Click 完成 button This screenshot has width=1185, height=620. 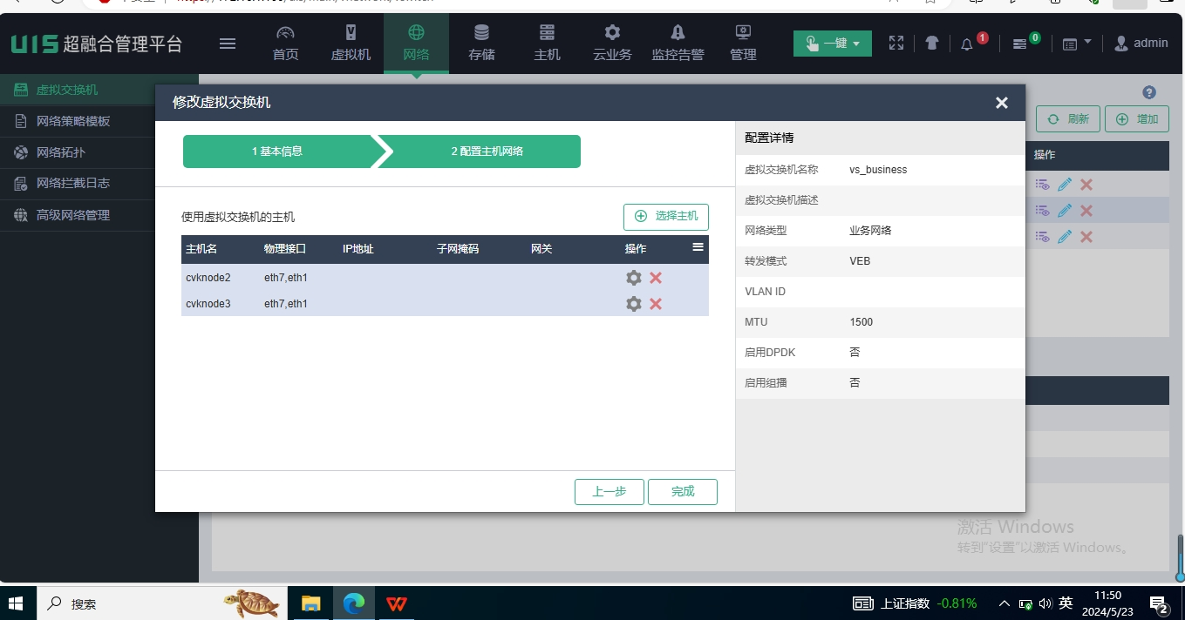(x=683, y=492)
